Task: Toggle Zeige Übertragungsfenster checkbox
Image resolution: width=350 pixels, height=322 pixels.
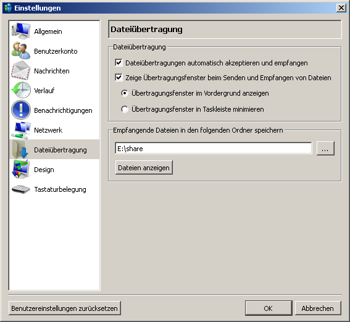Action: [x=119, y=78]
